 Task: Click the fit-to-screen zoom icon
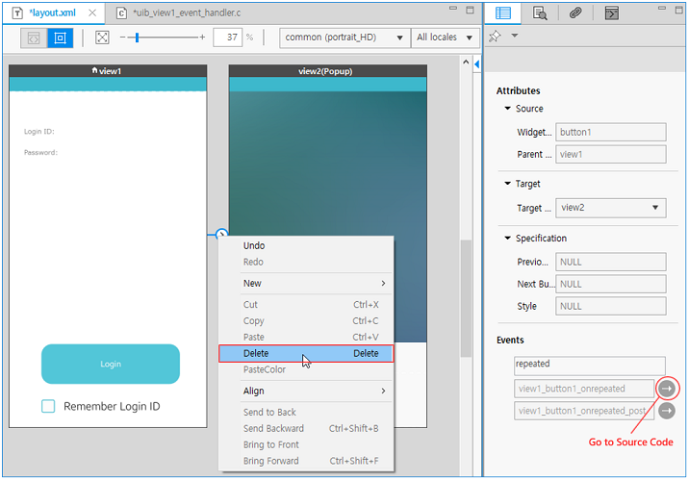click(x=102, y=38)
